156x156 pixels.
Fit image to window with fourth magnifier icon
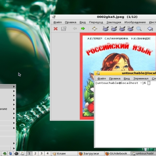(x=130, y=28)
